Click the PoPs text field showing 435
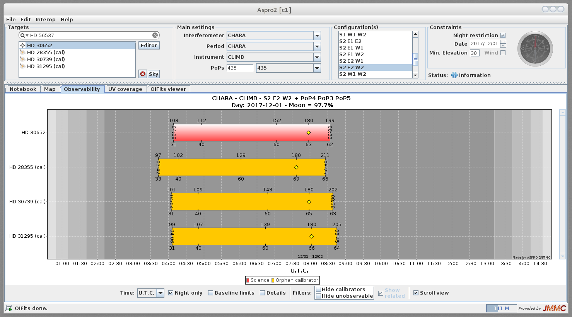572x317 pixels. [240, 68]
